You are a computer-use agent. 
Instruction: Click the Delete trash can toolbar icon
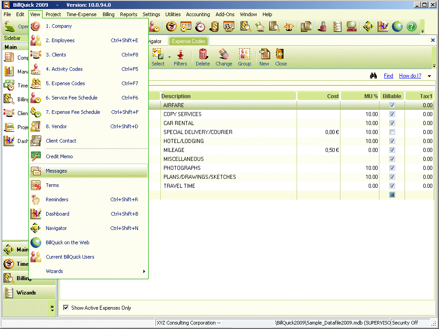click(202, 54)
